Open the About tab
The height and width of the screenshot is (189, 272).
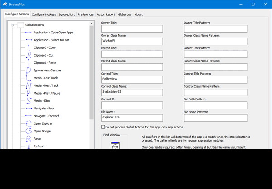coord(139,14)
